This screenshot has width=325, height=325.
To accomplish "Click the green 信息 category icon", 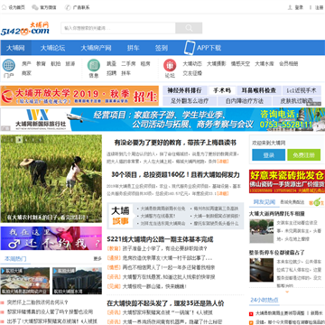I will click(94, 65).
